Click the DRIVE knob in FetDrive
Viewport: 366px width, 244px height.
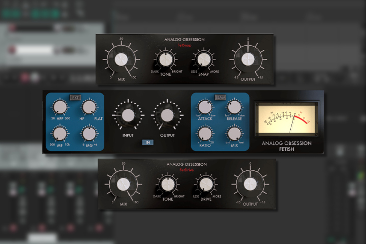(x=205, y=184)
